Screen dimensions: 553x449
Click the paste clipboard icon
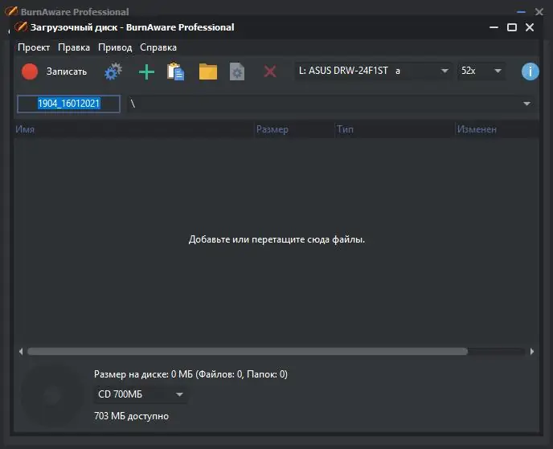click(x=176, y=71)
